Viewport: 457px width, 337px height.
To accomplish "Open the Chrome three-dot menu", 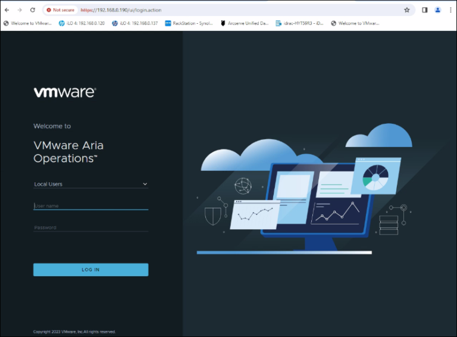I will coord(450,10).
